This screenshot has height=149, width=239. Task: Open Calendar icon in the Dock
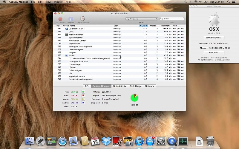95,141
